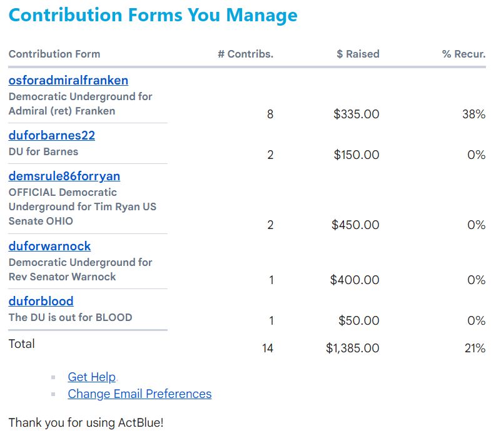Click the $335.00 raised amount
Screen dimensions: 496x433
(x=356, y=115)
